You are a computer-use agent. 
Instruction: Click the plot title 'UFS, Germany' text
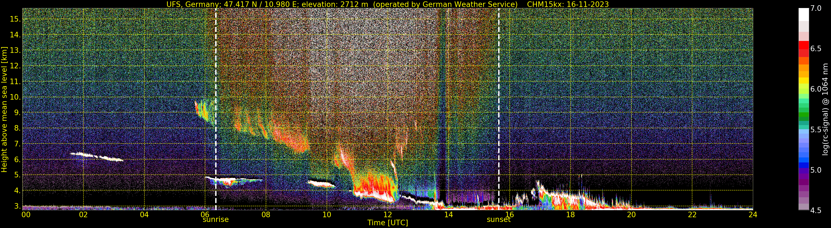pos(194,4)
